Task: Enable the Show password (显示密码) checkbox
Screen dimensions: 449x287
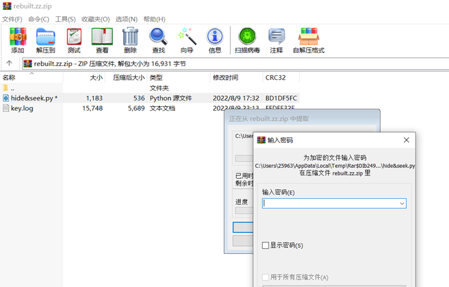Action: 265,246
